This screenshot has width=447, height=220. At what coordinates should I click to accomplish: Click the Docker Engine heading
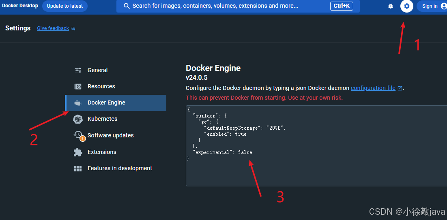pyautogui.click(x=213, y=68)
